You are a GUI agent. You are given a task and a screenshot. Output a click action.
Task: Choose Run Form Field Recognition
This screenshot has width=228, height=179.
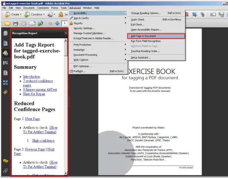click(x=156, y=41)
